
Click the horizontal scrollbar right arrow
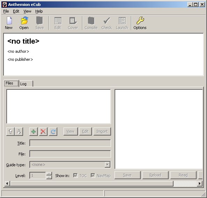200,183
